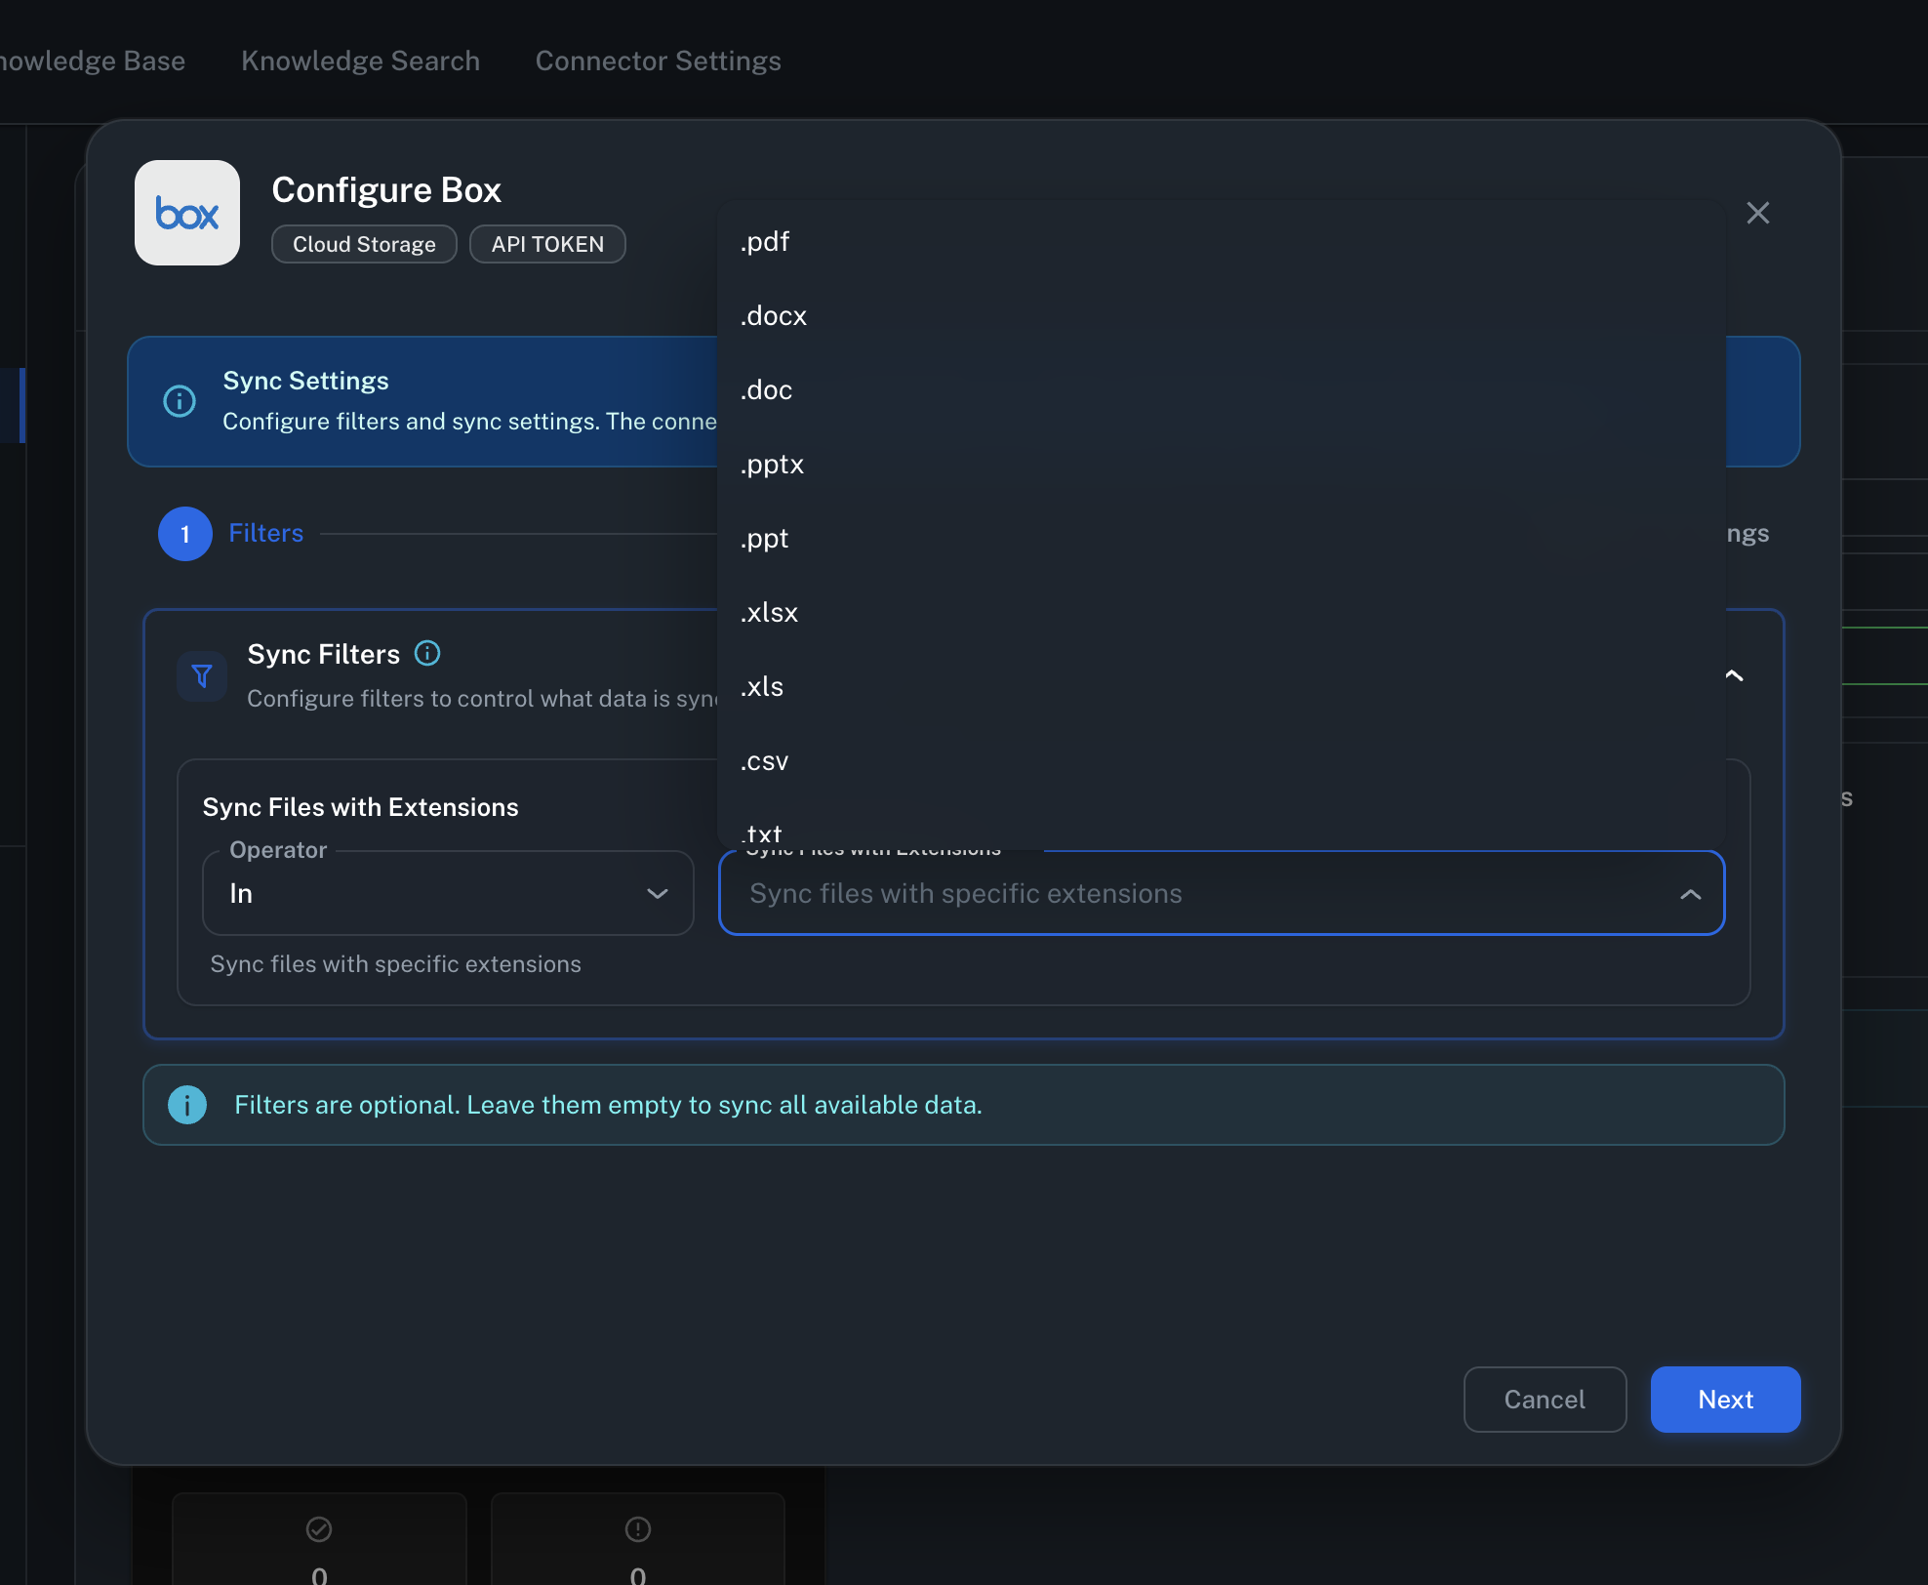Switch to the Knowledge Search tab

tap(360, 61)
